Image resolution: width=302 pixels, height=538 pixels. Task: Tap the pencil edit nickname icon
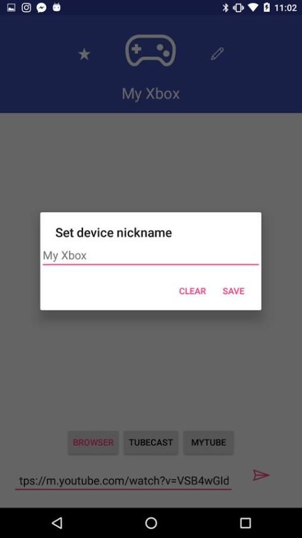click(x=217, y=54)
